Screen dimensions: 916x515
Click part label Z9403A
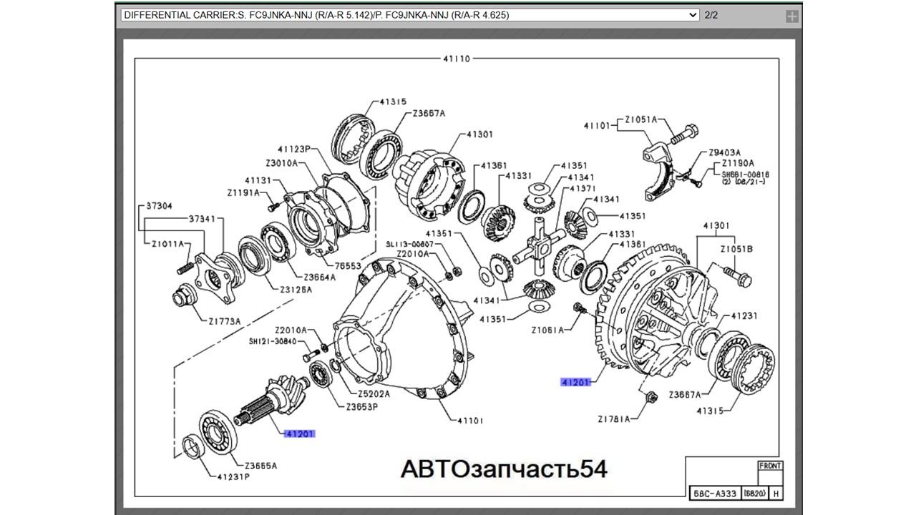coord(725,152)
